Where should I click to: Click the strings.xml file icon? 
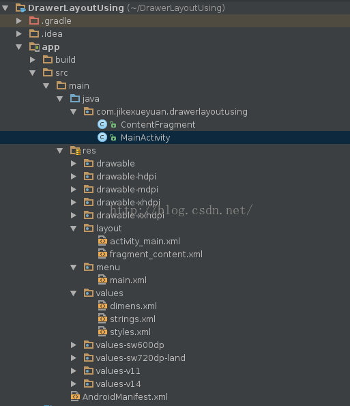(102, 319)
